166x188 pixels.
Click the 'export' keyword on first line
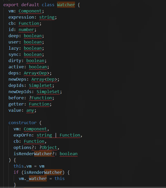tap(11, 5)
